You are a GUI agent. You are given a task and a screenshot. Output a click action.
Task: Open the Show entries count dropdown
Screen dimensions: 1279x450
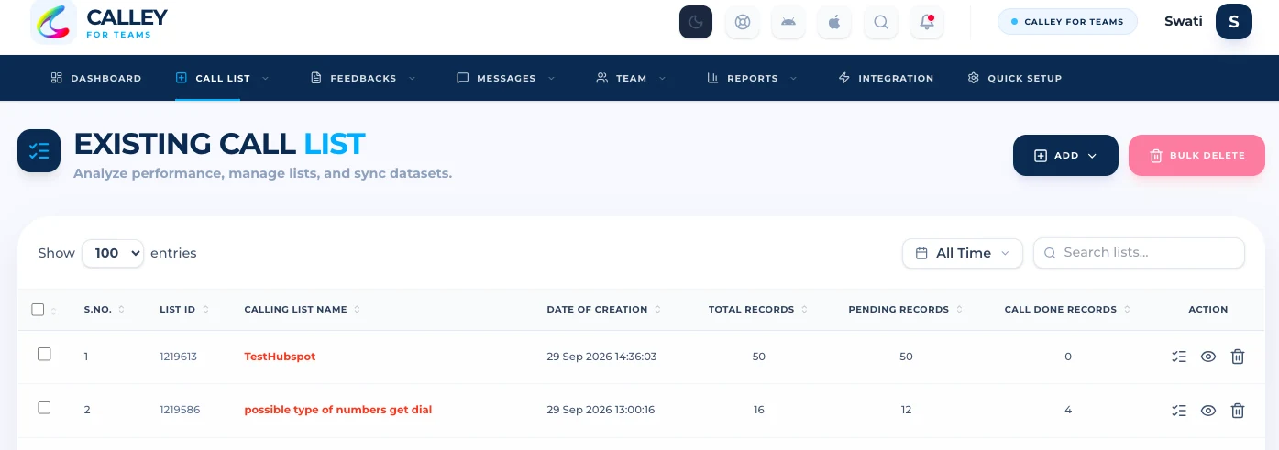pos(113,253)
